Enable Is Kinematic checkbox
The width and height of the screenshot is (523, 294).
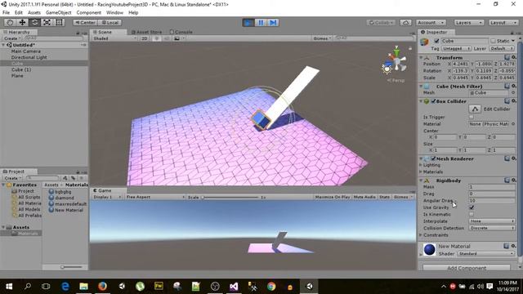(x=472, y=214)
